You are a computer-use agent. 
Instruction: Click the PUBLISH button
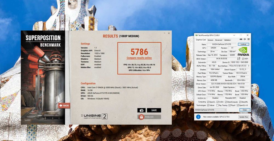click(x=149, y=117)
